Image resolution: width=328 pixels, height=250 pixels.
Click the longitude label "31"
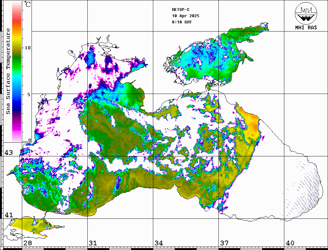93,243
